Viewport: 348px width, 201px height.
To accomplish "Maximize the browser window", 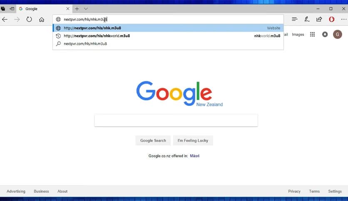I will (x=331, y=9).
